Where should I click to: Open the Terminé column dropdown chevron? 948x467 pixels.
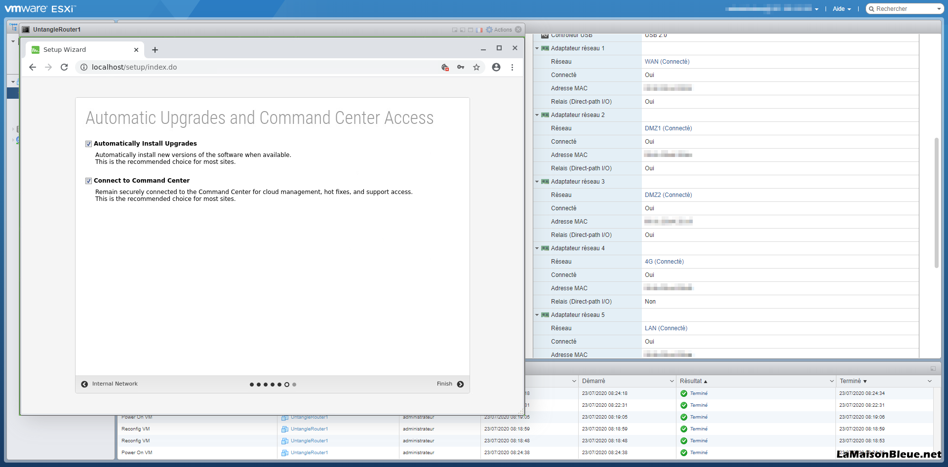(x=929, y=381)
